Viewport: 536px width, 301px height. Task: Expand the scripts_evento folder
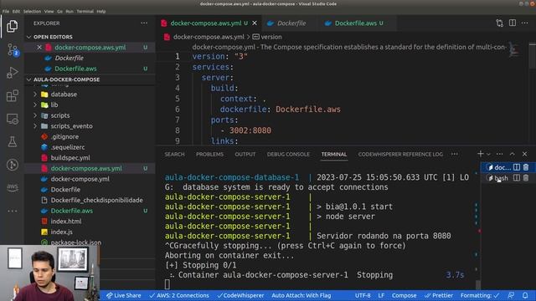71,126
